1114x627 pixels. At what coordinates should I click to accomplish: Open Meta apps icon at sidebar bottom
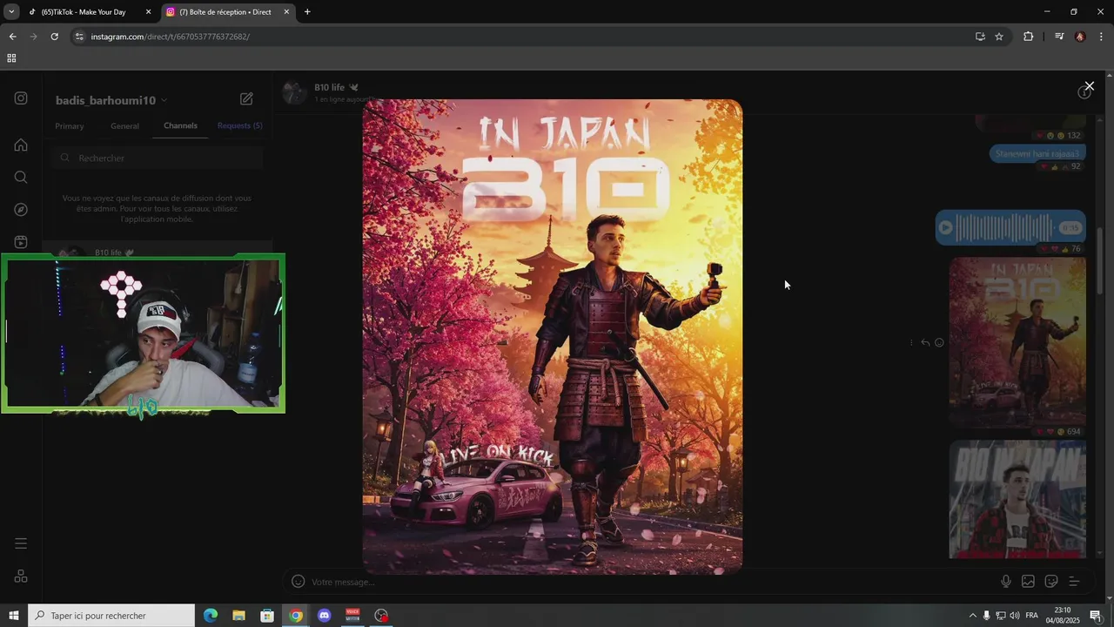pos(21,576)
